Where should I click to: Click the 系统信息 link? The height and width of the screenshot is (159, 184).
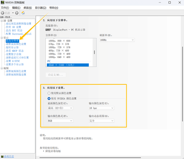pyautogui.click(x=9, y=156)
